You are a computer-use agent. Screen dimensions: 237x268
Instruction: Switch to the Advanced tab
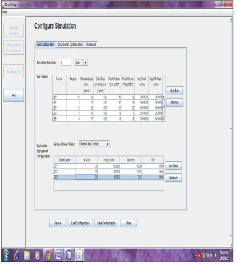(91, 45)
